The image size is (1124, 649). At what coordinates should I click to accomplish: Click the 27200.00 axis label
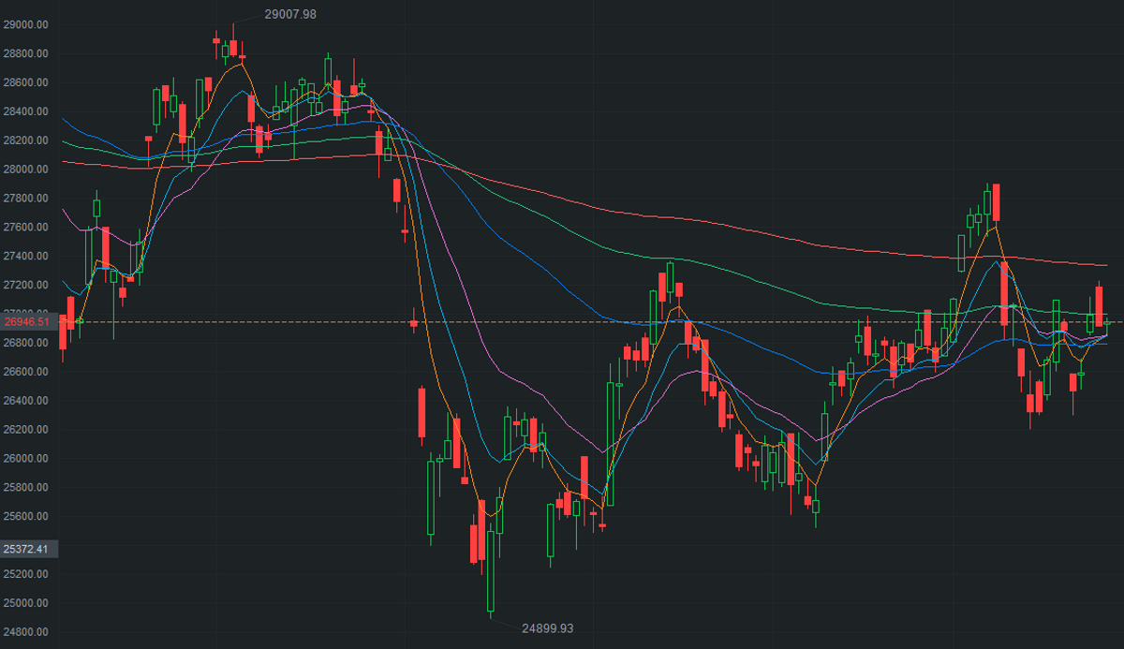tap(26, 285)
